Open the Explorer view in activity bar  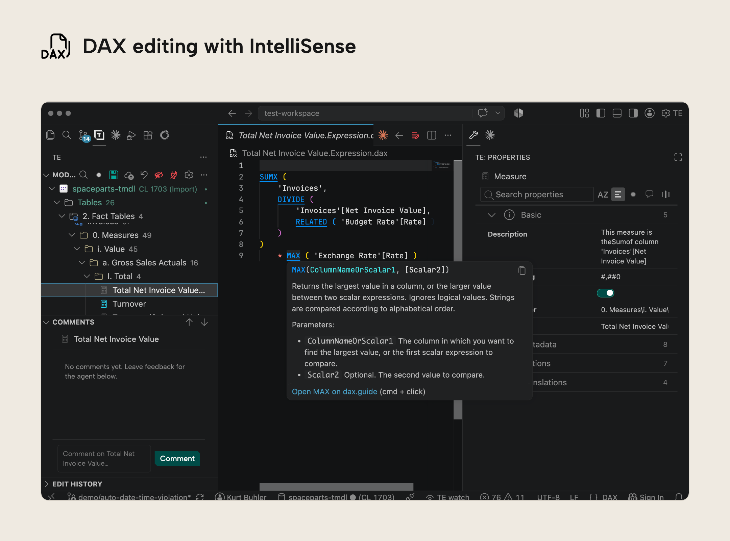[x=50, y=135]
